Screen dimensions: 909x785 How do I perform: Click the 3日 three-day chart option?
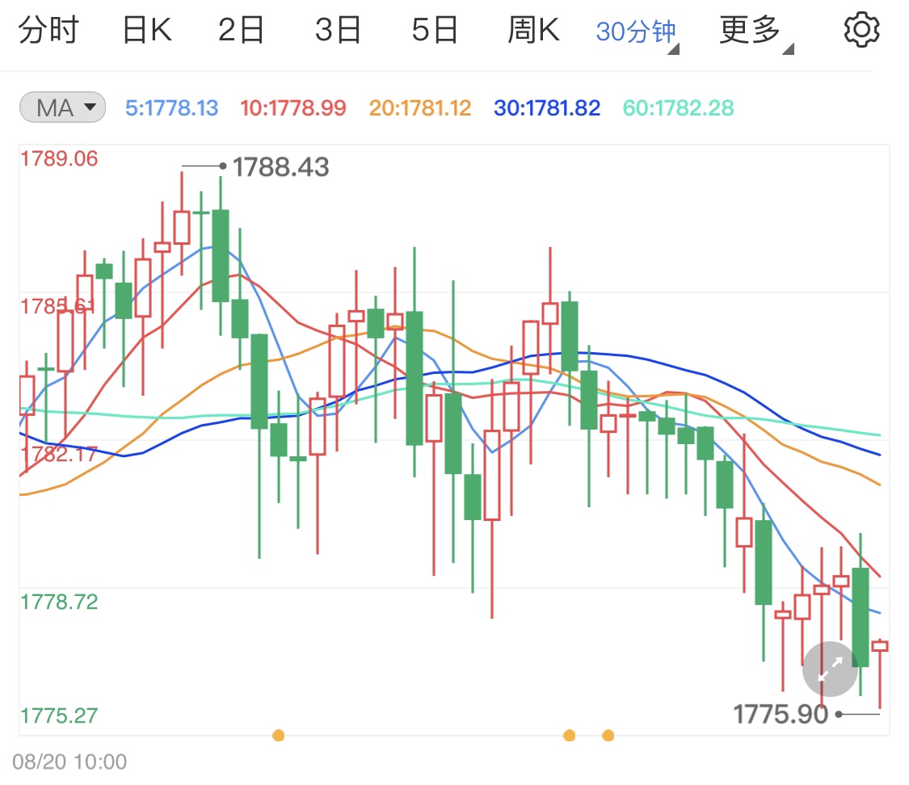pos(338,29)
